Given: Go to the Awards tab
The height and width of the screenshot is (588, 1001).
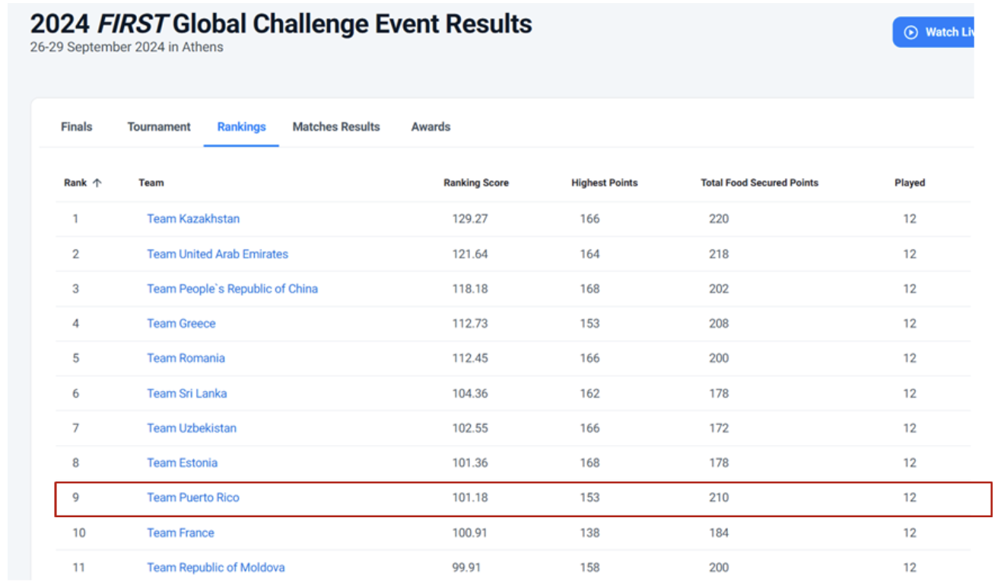Looking at the screenshot, I should [x=431, y=127].
